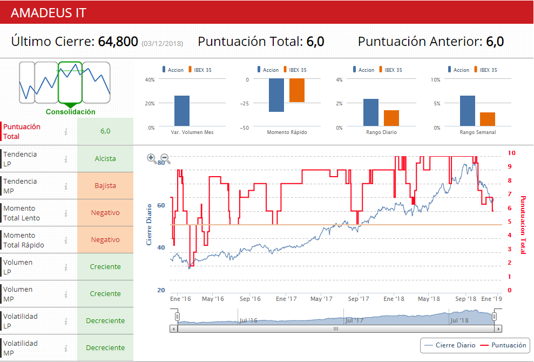Open info icon for Volatilidad MP

[66, 348]
